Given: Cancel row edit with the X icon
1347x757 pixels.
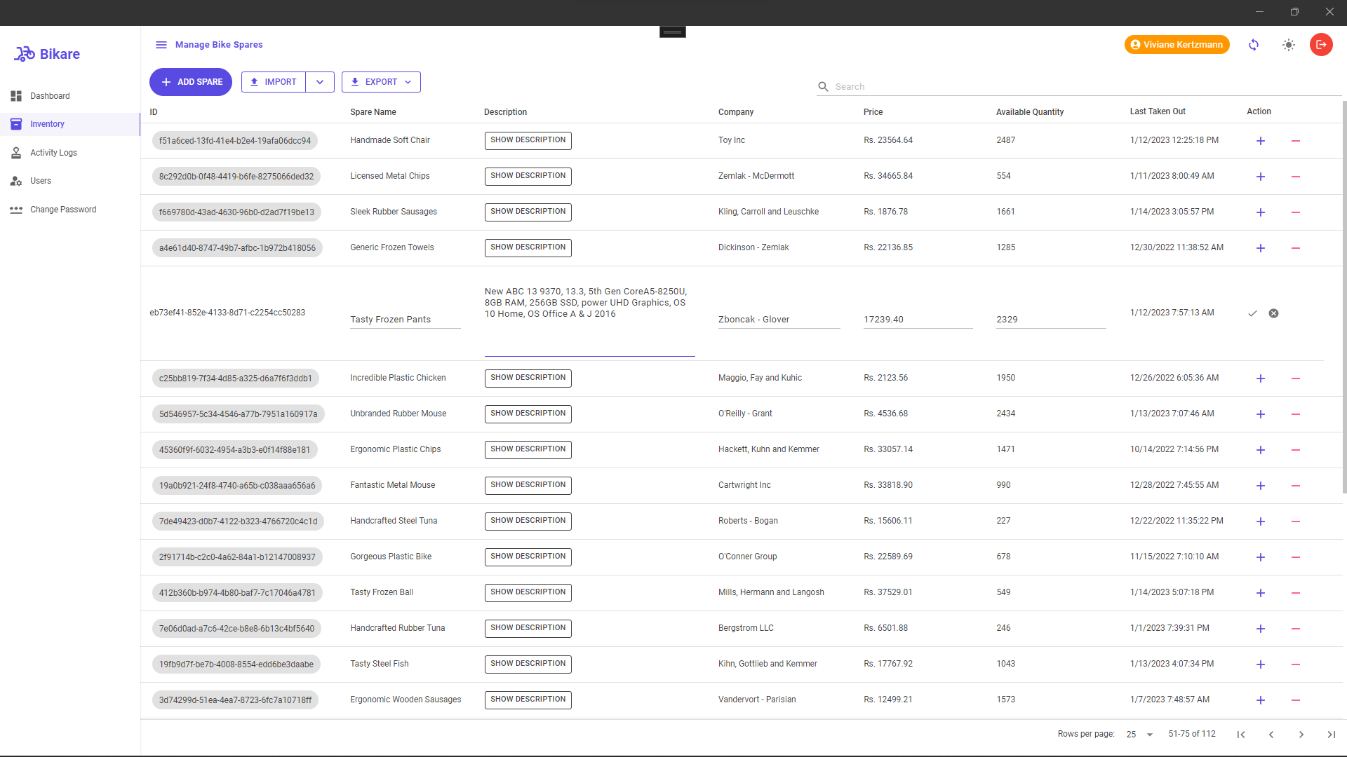Looking at the screenshot, I should coord(1273,313).
